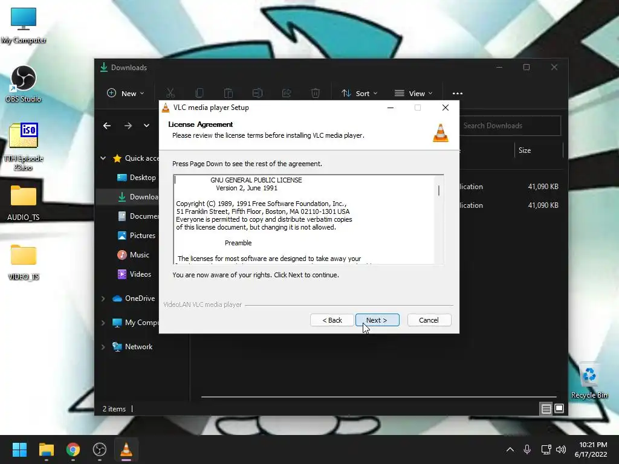Click the Copy icon in Downloads toolbar

pyautogui.click(x=199, y=94)
